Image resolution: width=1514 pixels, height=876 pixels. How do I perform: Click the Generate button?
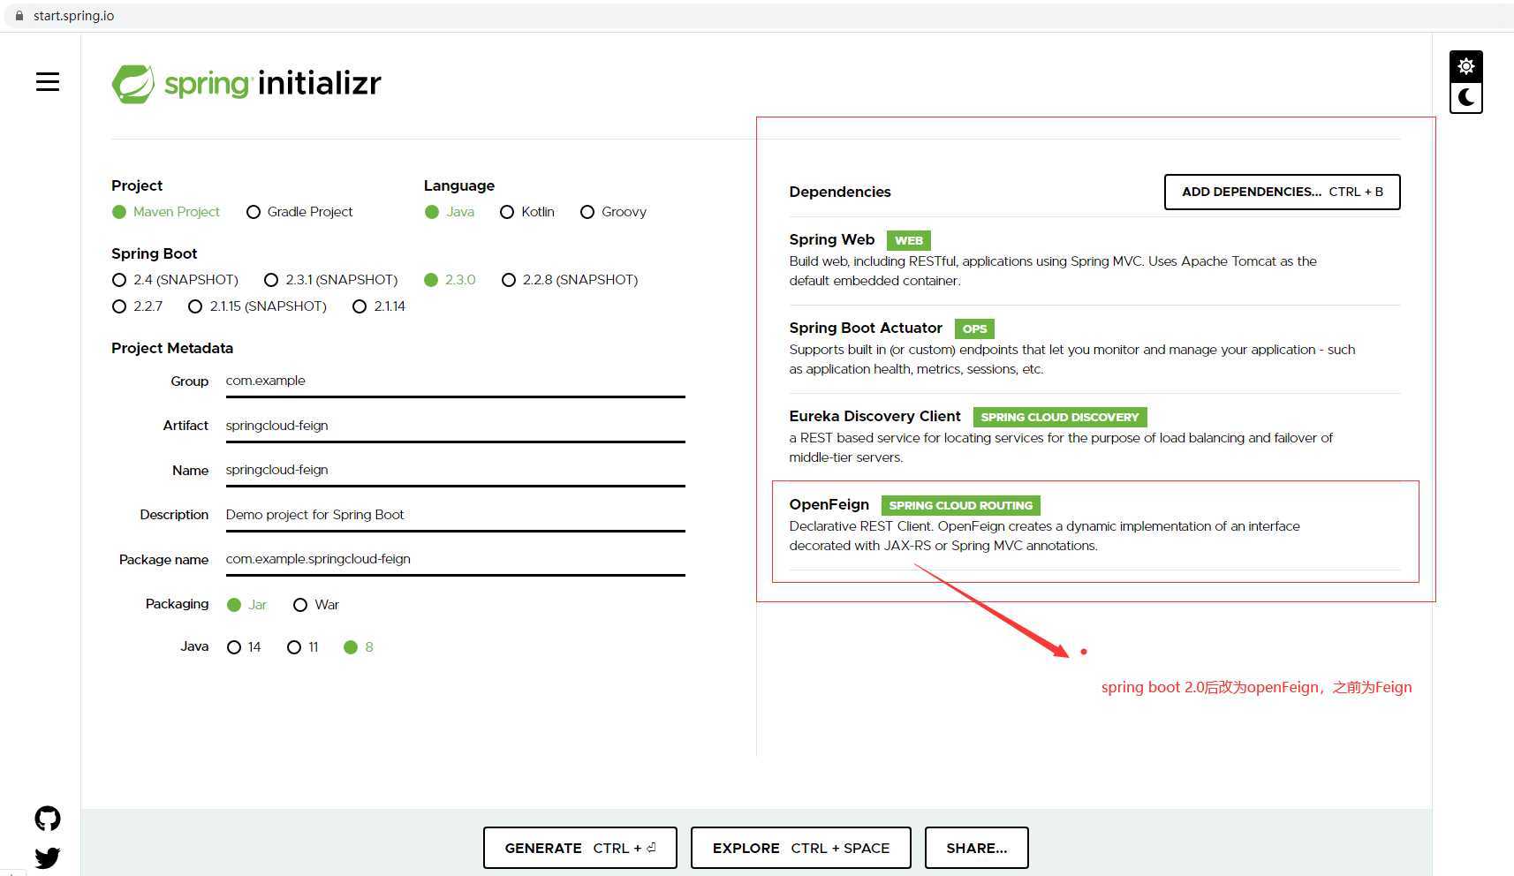[x=580, y=848]
